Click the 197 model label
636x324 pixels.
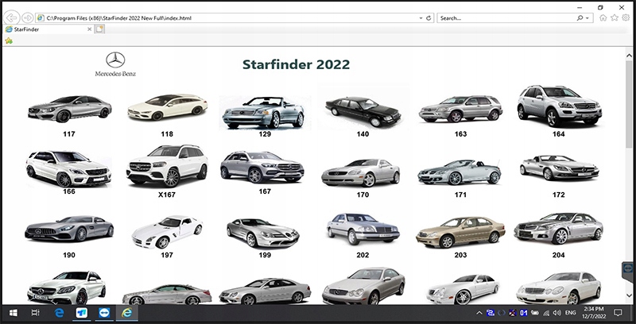click(167, 255)
